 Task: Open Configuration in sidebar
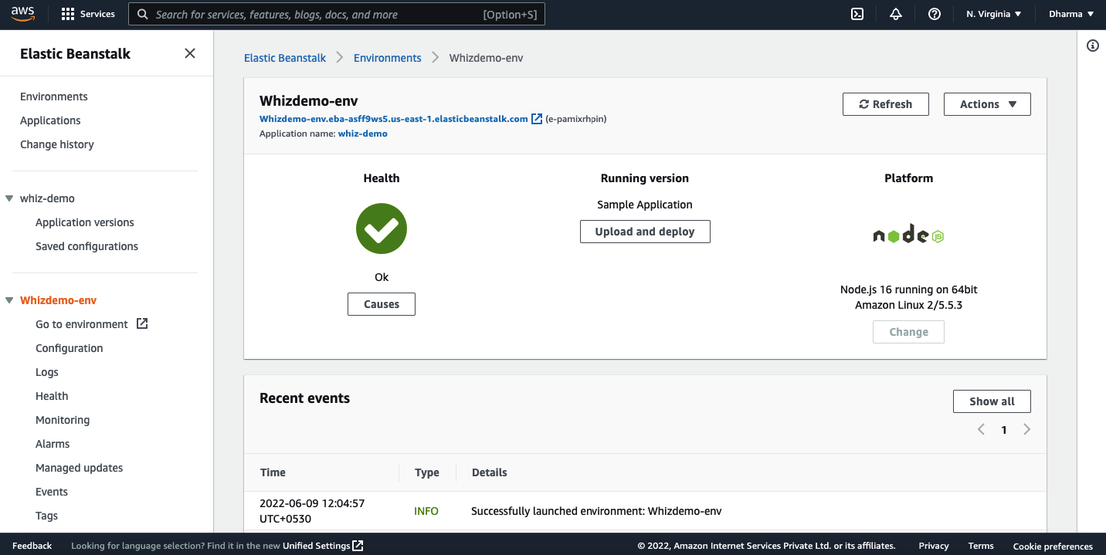pyautogui.click(x=69, y=348)
